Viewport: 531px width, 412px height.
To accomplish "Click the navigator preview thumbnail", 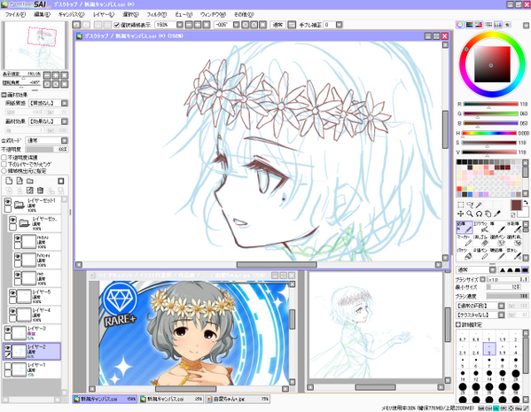I will click(x=35, y=46).
